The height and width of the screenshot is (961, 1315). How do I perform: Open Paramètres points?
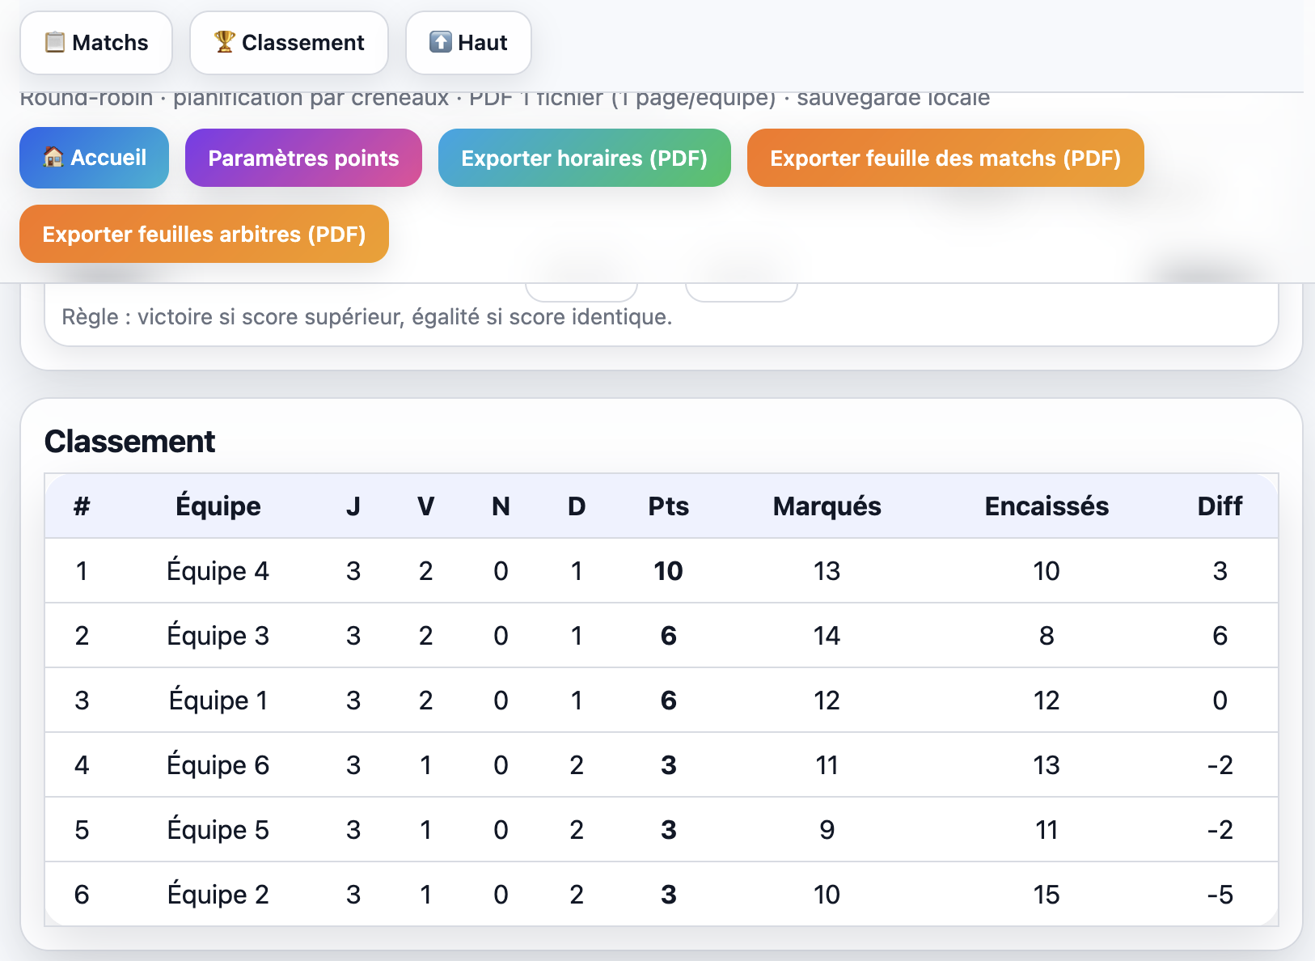click(x=302, y=158)
